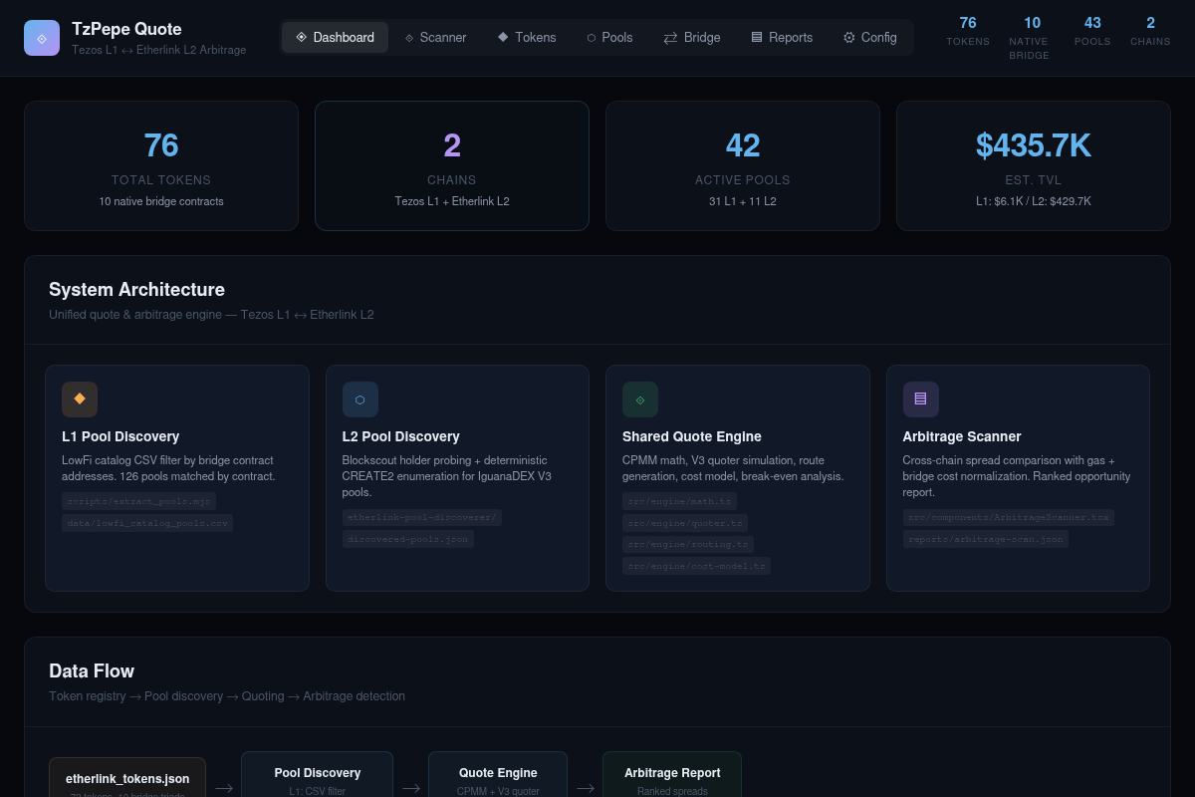
Task: Click the header Native Bridge count 10
Action: pos(1032,23)
